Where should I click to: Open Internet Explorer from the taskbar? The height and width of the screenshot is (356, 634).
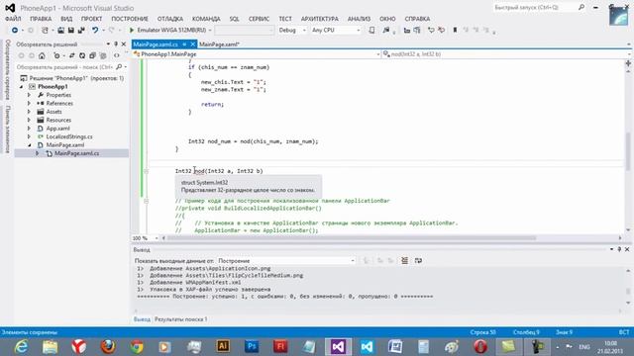coord(21,347)
